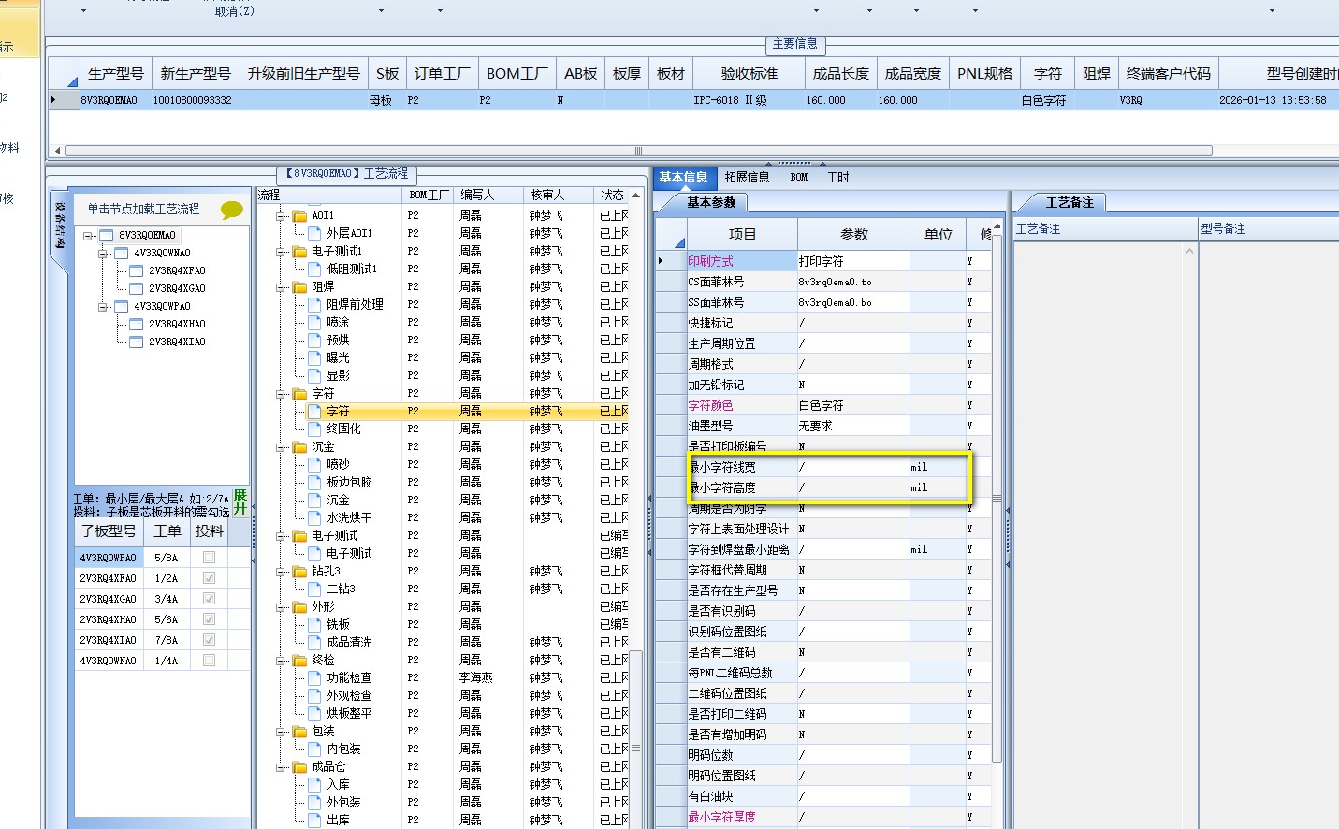Click the green 展开 expand button
Screen dimensions: 1339x829
click(x=240, y=502)
